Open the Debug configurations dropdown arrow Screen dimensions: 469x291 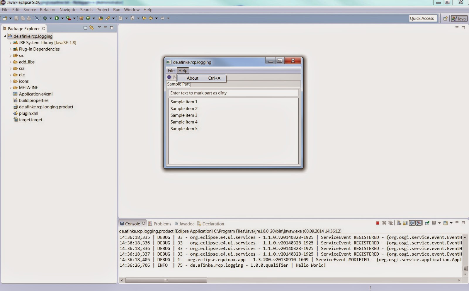[x=51, y=18]
